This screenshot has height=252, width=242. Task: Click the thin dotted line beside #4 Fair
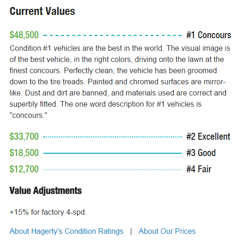coord(113,170)
